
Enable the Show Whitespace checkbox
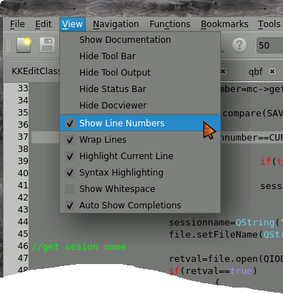tap(70, 189)
